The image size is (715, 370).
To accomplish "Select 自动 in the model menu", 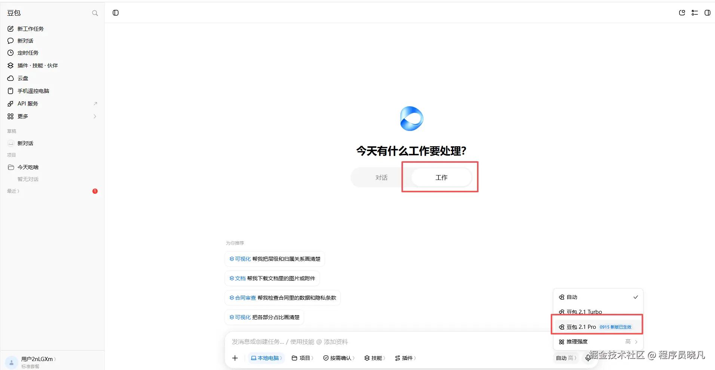I will coord(598,297).
